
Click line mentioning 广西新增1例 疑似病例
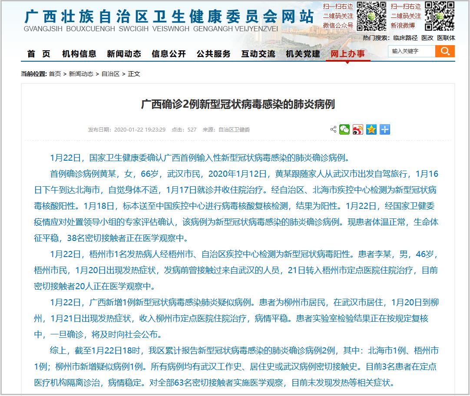pyautogui.click(x=244, y=302)
